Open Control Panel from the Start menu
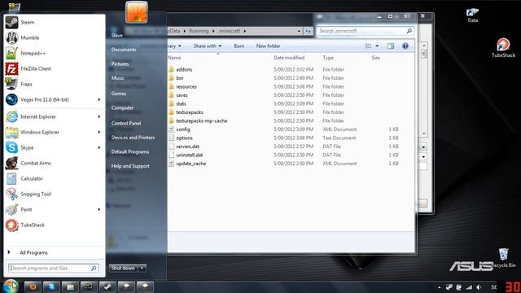Image resolution: width=521 pixels, height=293 pixels. (126, 123)
